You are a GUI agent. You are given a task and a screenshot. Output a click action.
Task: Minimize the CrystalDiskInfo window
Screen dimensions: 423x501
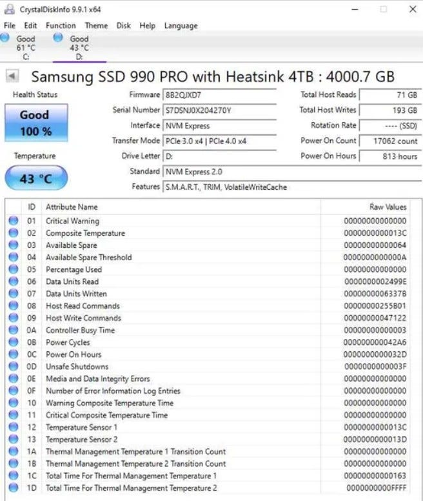coord(355,9)
